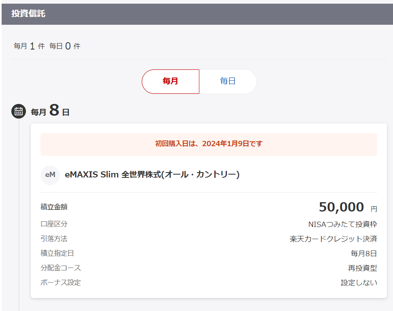Click the 積立金額 label
The width and height of the screenshot is (393, 311).
click(x=54, y=207)
